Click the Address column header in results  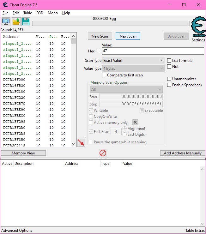(18, 37)
